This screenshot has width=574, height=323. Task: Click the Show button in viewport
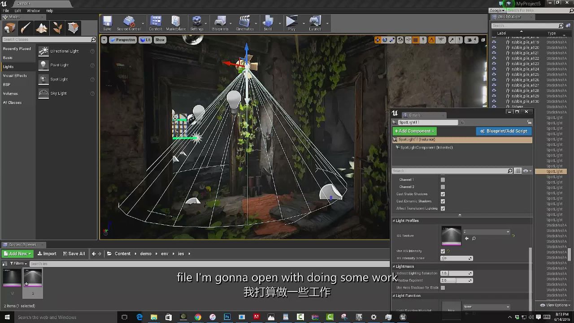coord(160,40)
